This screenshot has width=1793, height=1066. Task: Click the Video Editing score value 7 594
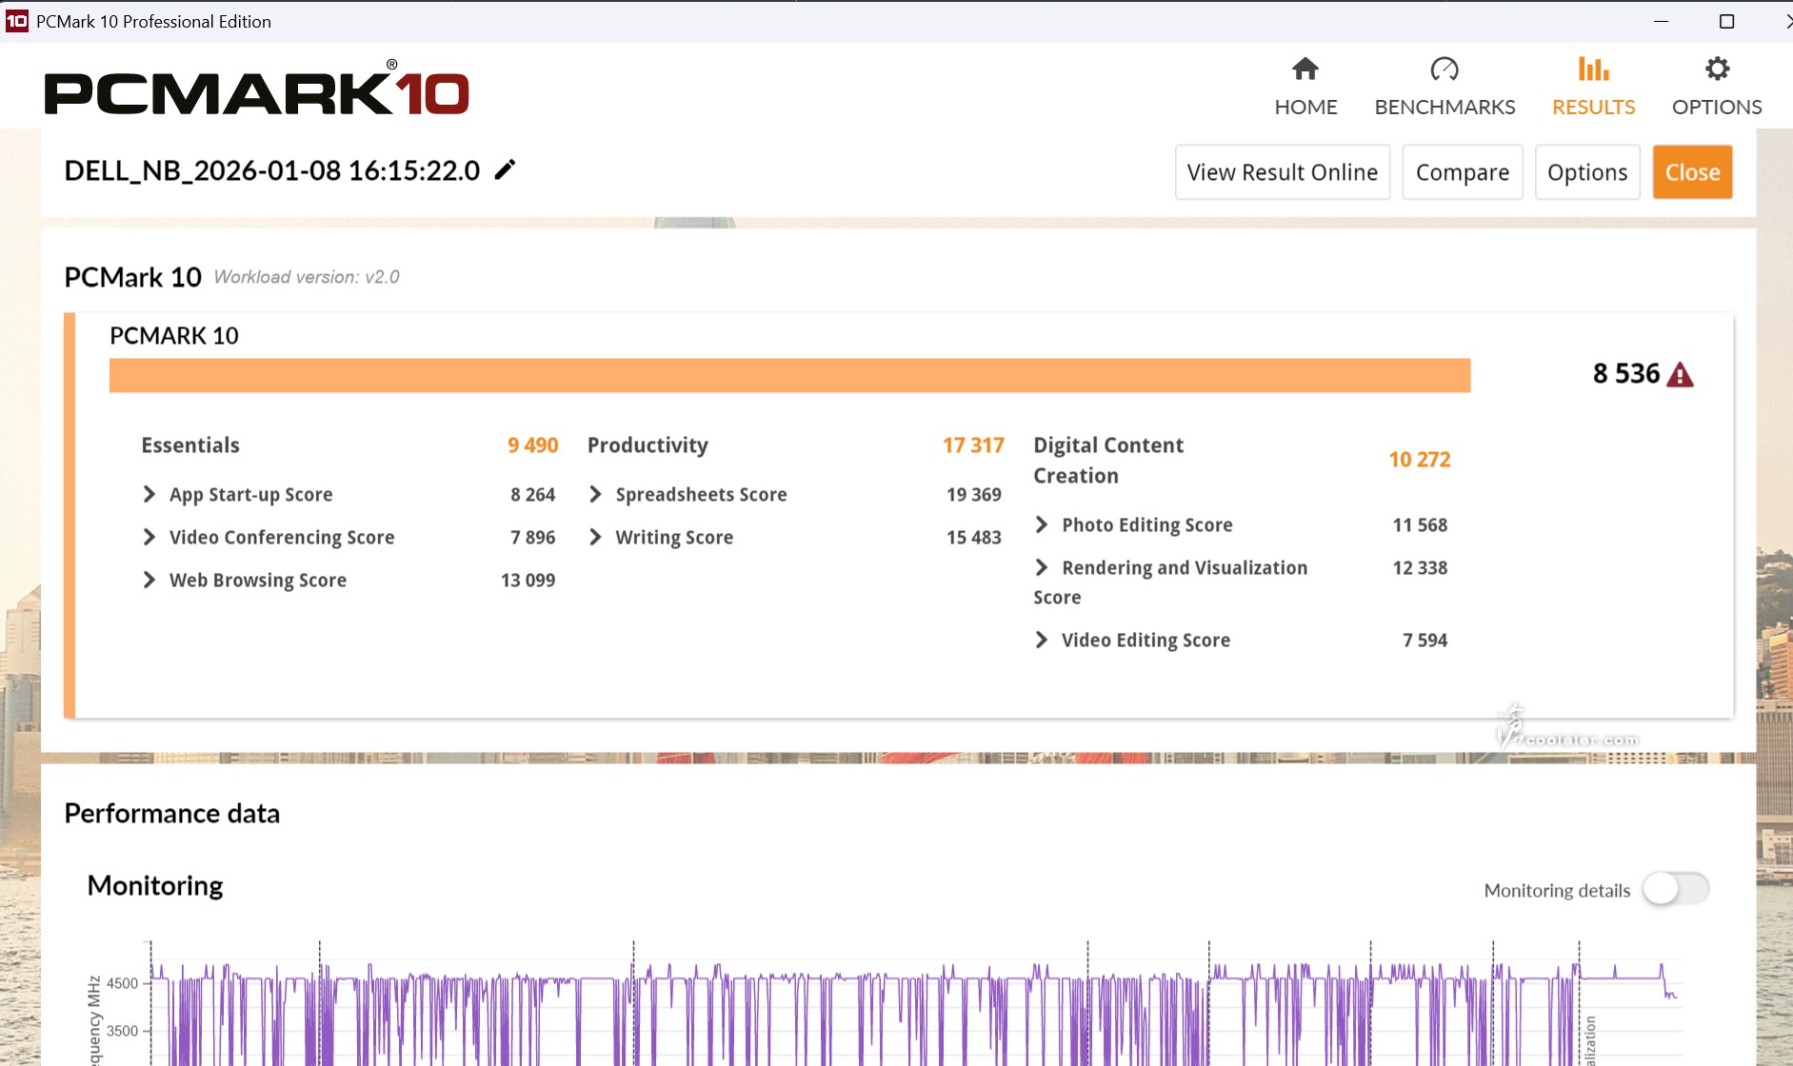click(1424, 640)
